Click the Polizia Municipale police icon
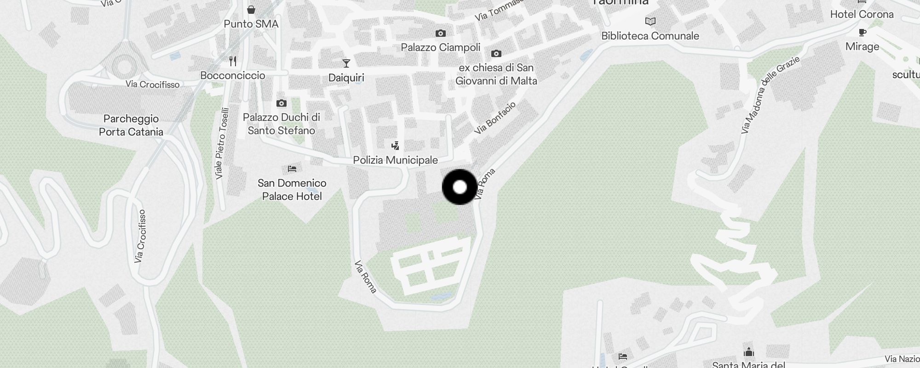 pyautogui.click(x=395, y=146)
